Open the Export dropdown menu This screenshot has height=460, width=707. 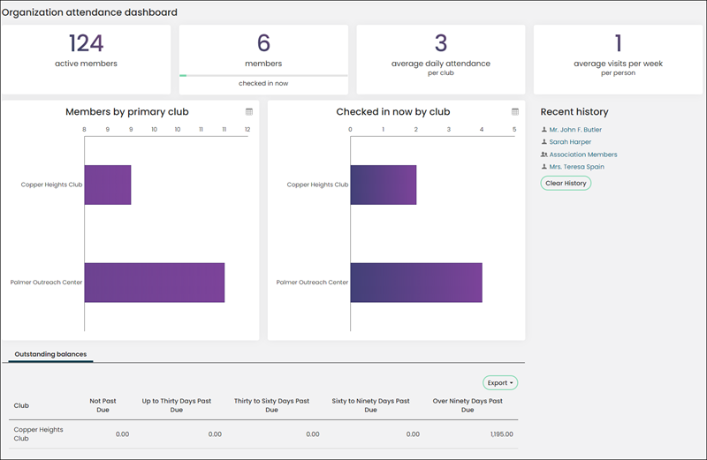point(500,383)
